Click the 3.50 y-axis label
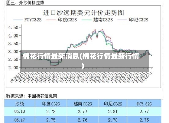Viewport: 169px width, 123px height. coord(14,44)
